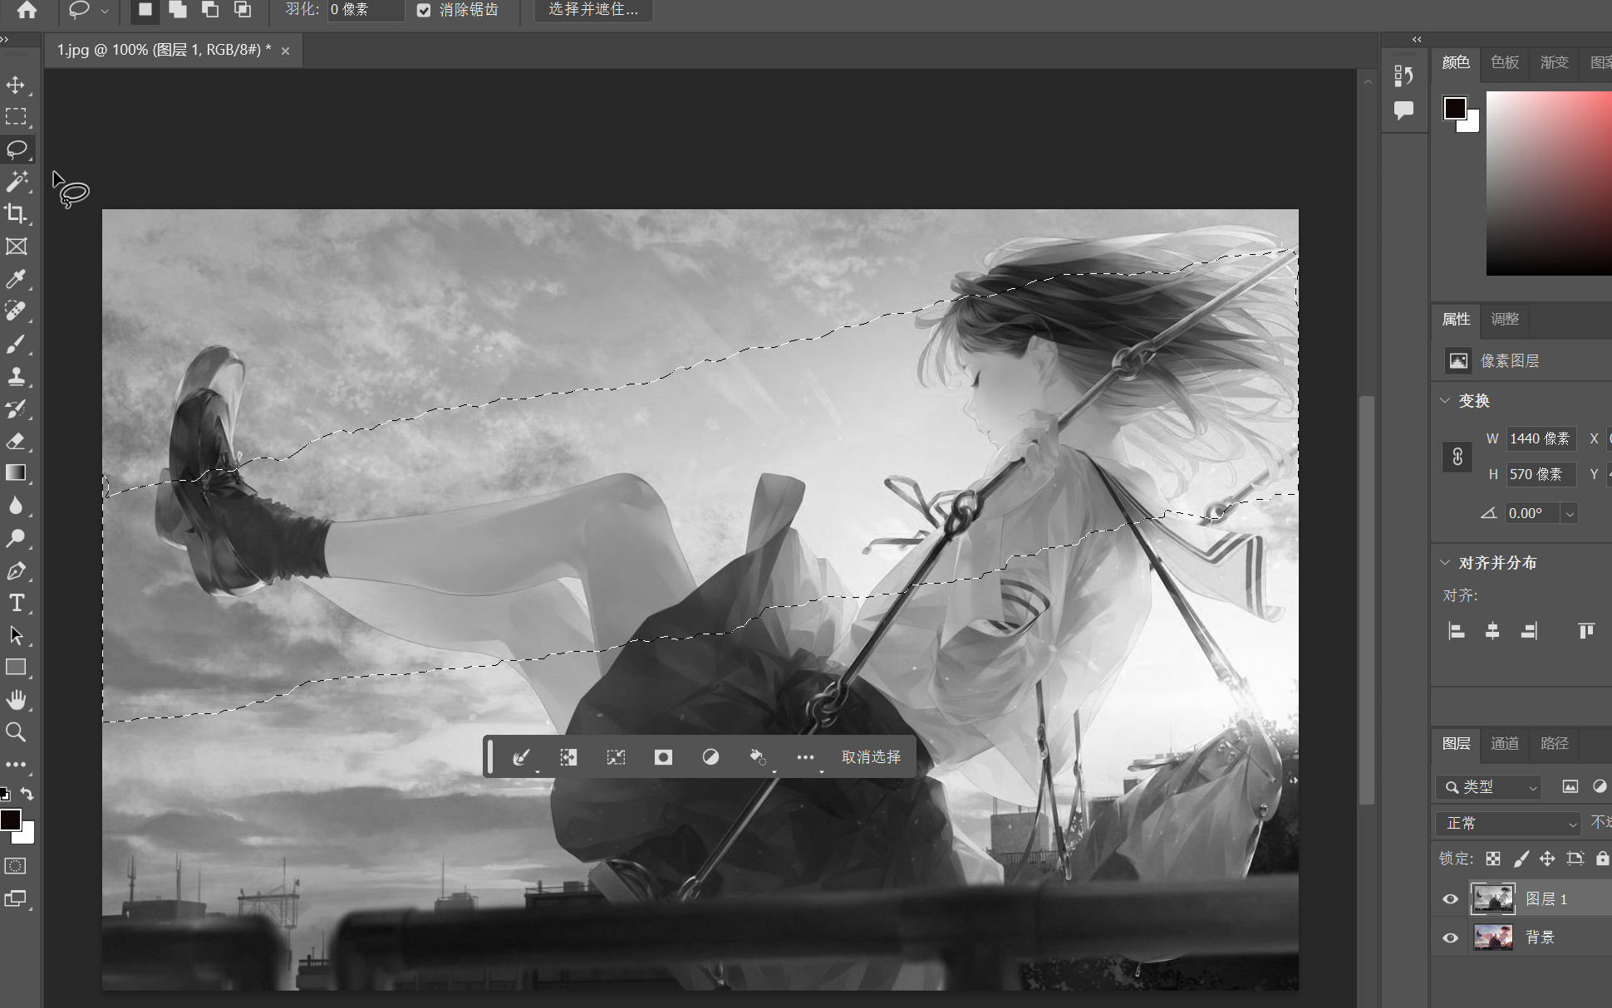Open the 正常 blend mode dropdown
The image size is (1612, 1008).
point(1508,823)
